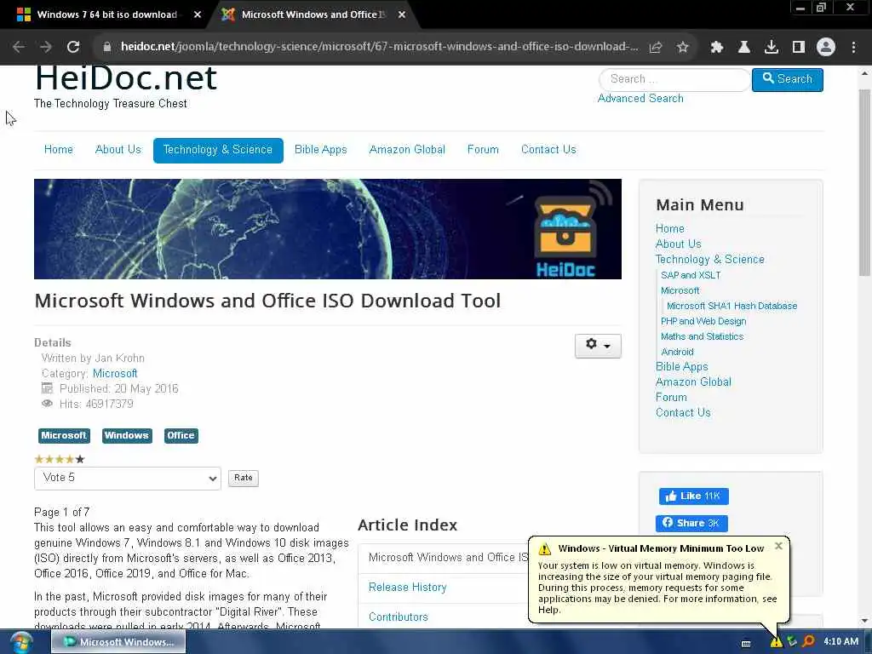Open Bible Apps in Main Menu sidebar
This screenshot has width=872, height=654.
pos(682,367)
